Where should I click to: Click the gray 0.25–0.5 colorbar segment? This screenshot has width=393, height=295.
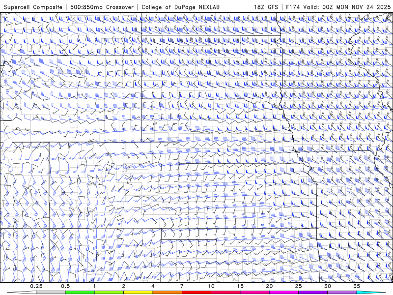[51, 293]
